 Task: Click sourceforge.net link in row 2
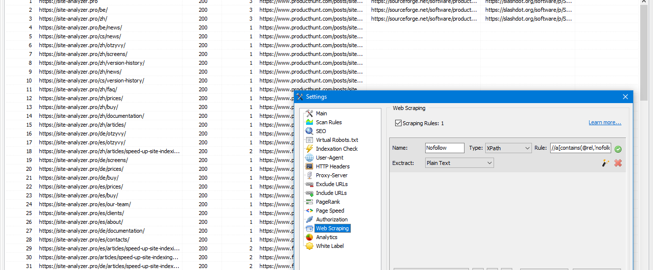pos(424,10)
